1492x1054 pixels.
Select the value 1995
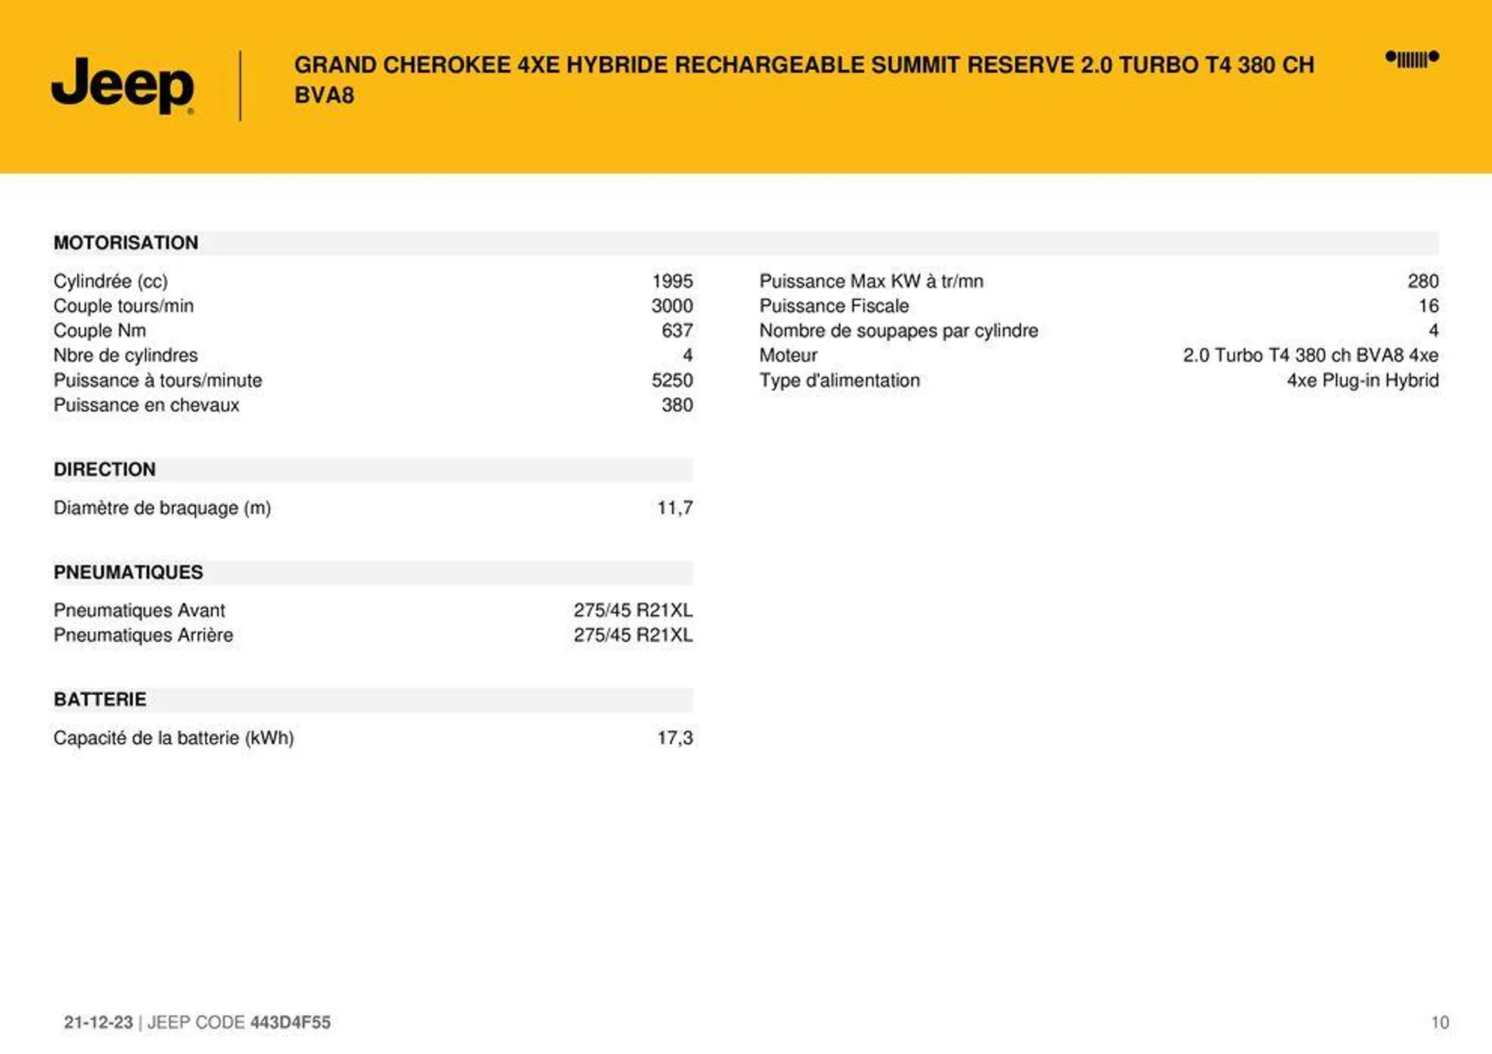672,281
